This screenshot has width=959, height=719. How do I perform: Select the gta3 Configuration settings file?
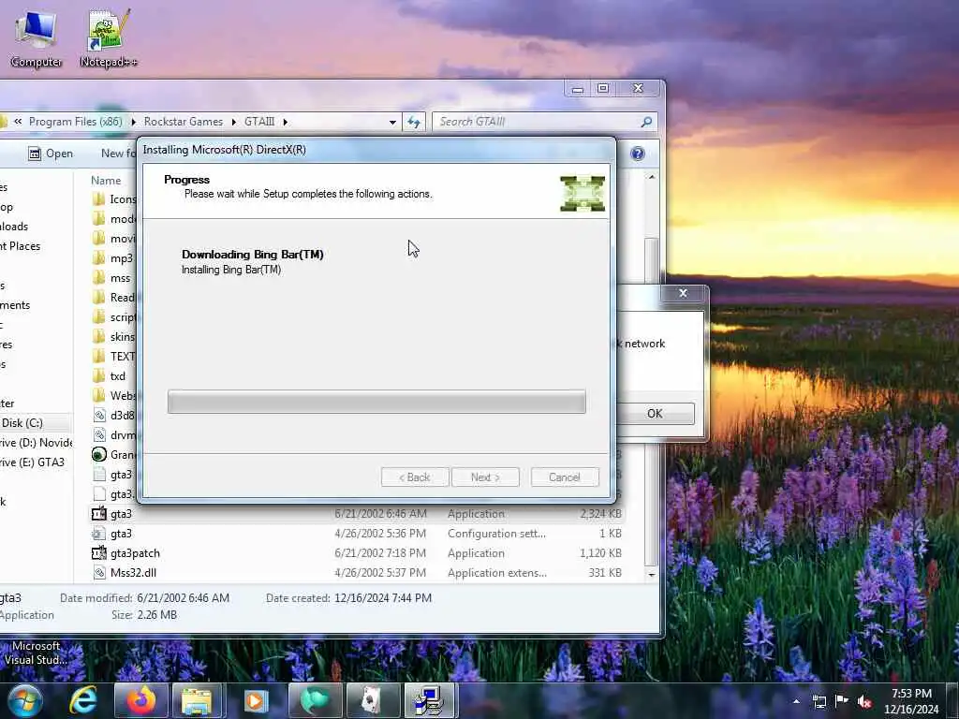357,533
